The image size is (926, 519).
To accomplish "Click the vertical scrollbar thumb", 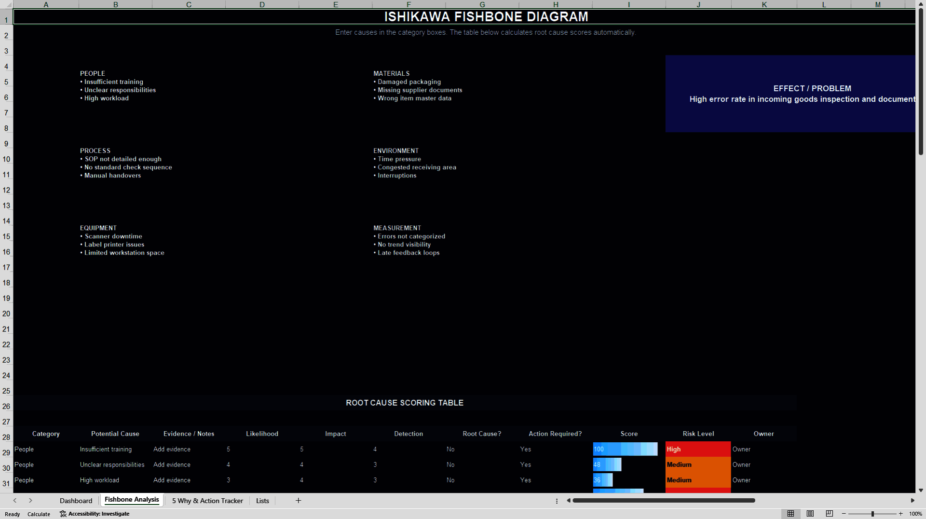I will click(921, 81).
